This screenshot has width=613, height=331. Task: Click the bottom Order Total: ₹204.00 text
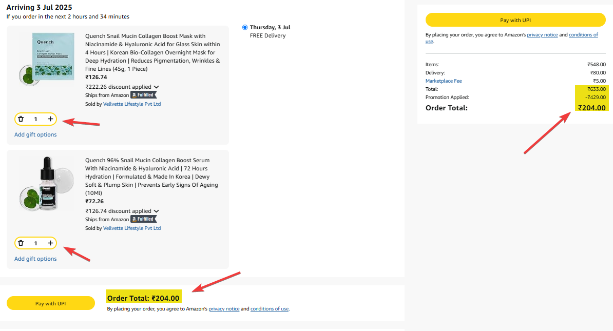pyautogui.click(x=143, y=298)
